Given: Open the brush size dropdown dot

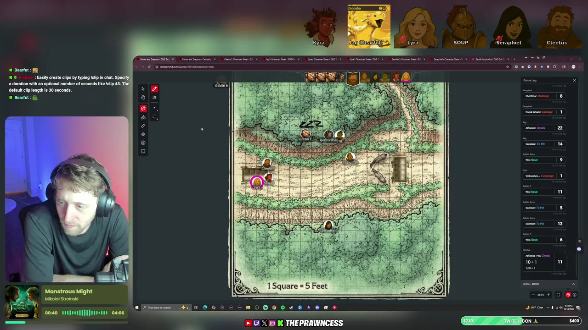Looking at the screenshot, I should (x=154, y=109).
